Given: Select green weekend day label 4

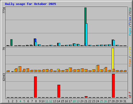Looking at the screenshot, I should 20,101.
